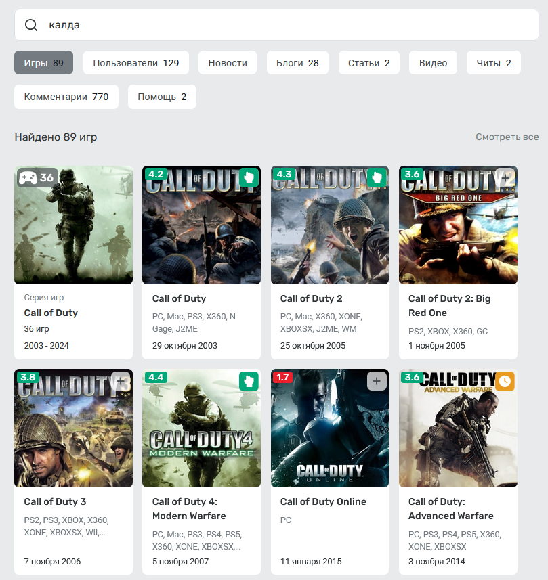The width and height of the screenshot is (548, 580).
Task: Click the date 1 ноября 2005
Action: point(436,345)
